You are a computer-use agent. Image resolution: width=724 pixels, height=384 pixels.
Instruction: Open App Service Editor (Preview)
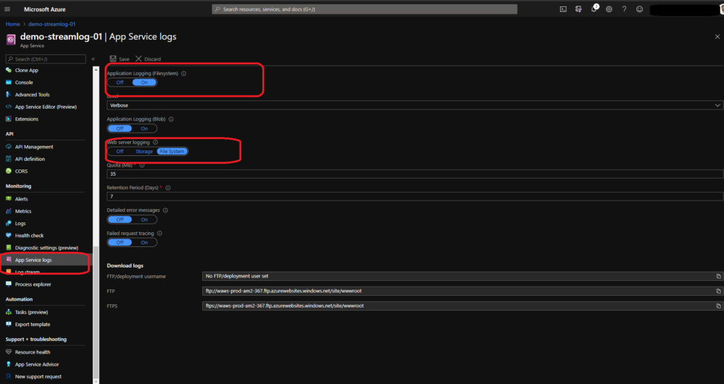[45, 107]
